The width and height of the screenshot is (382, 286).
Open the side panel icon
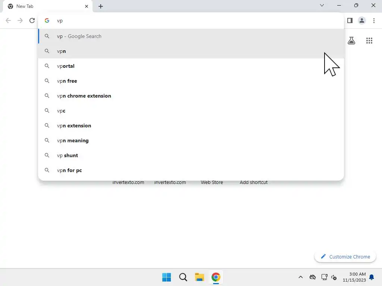tap(350, 20)
